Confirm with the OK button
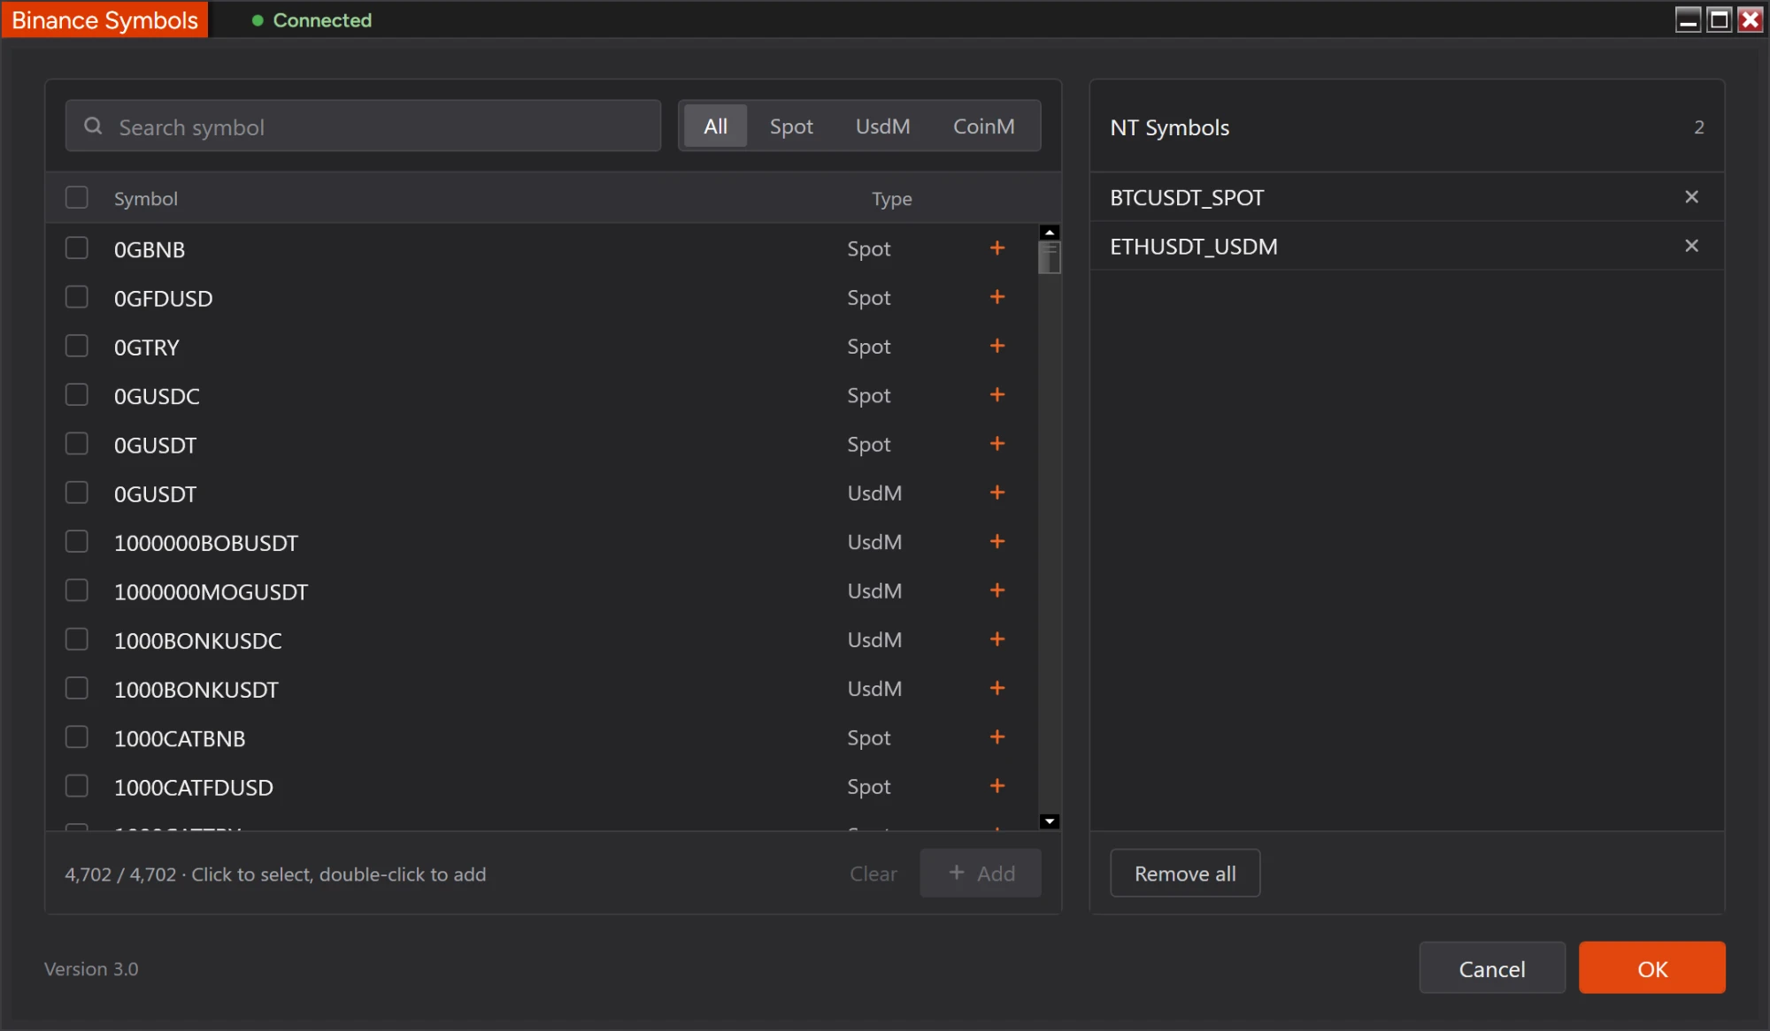 1651,968
